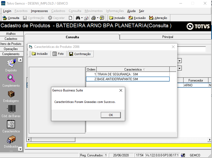Click the sidebar scroll up arrow

pos(20,60)
